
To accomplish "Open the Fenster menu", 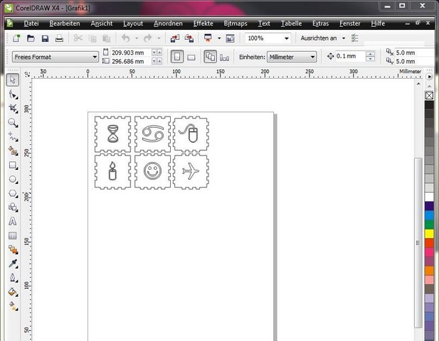I will point(350,23).
